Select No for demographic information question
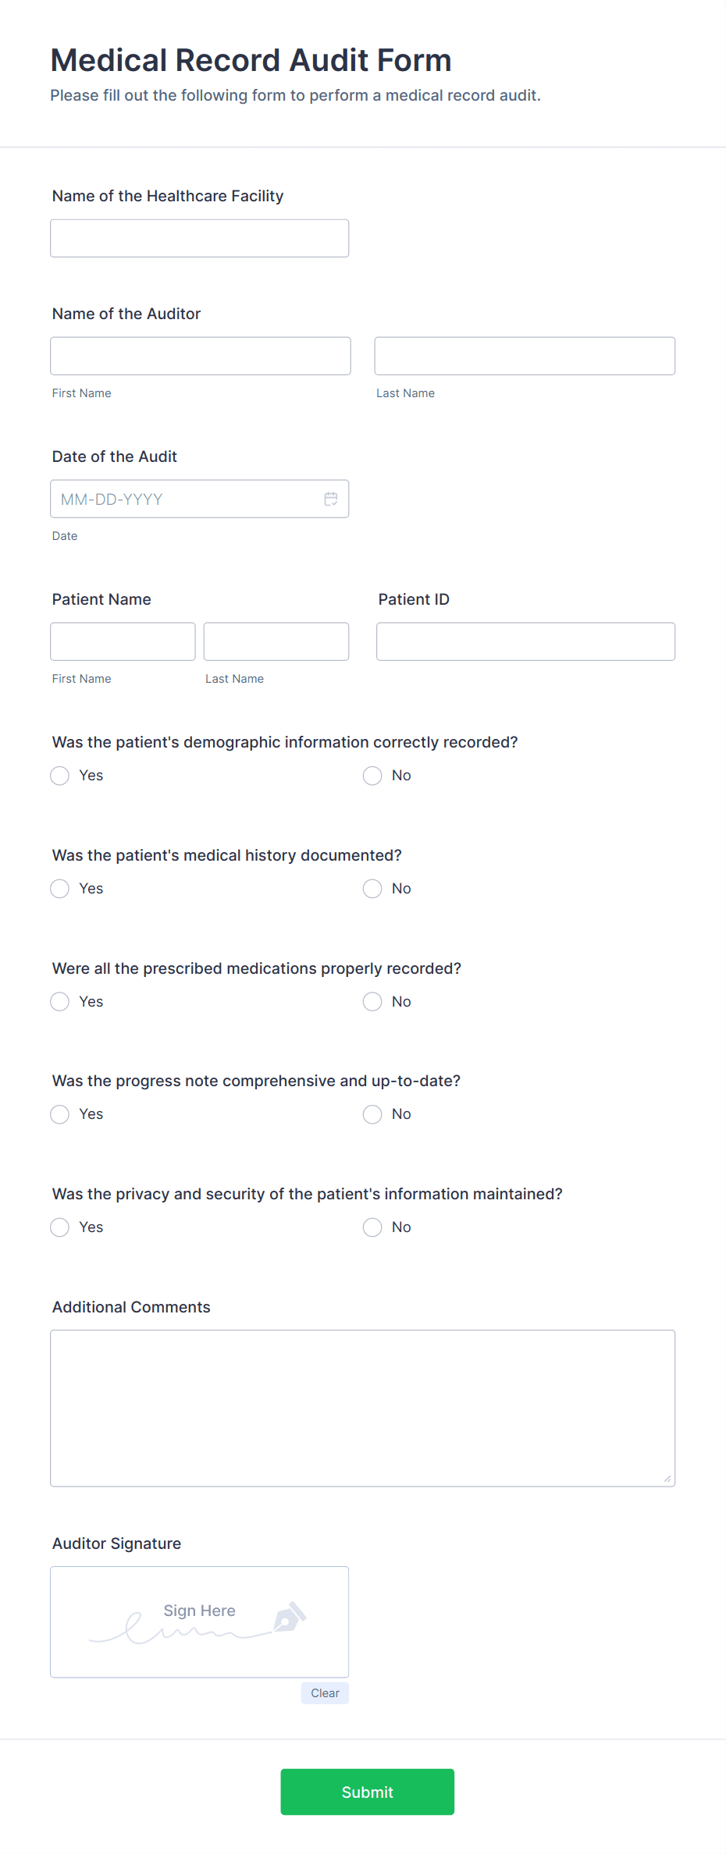 372,776
